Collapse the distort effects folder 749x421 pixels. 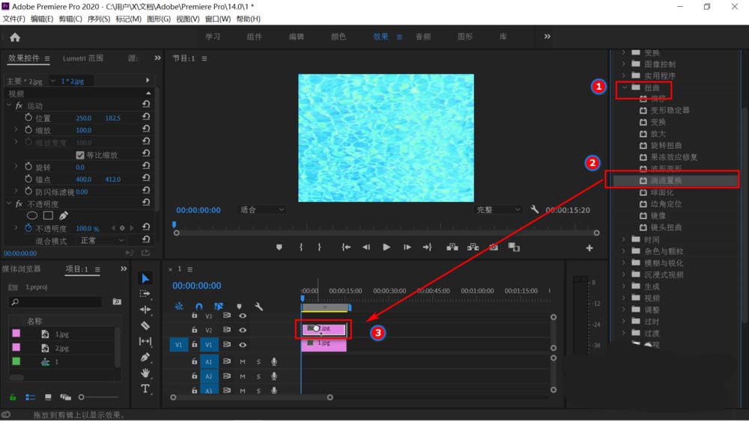(x=625, y=87)
